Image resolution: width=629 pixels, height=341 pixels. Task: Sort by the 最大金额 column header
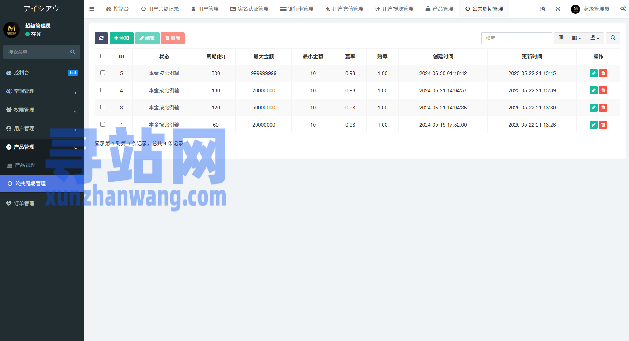pyautogui.click(x=264, y=57)
